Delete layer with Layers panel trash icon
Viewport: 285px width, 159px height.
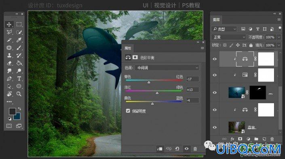[272, 139]
